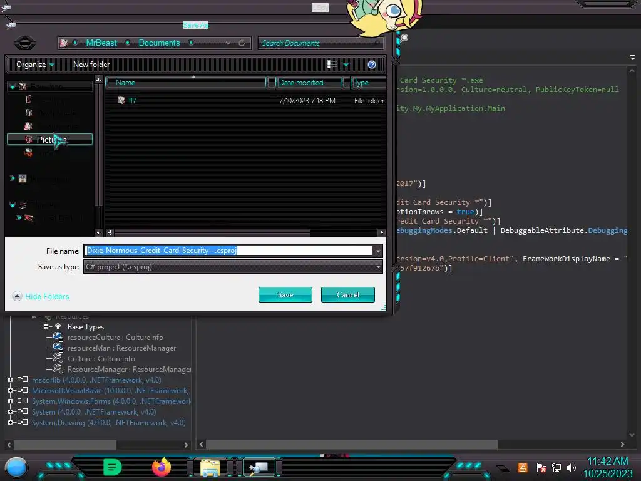The image size is (641, 481).
Task: Click the active decompiler app taskbar icon
Action: click(259, 467)
